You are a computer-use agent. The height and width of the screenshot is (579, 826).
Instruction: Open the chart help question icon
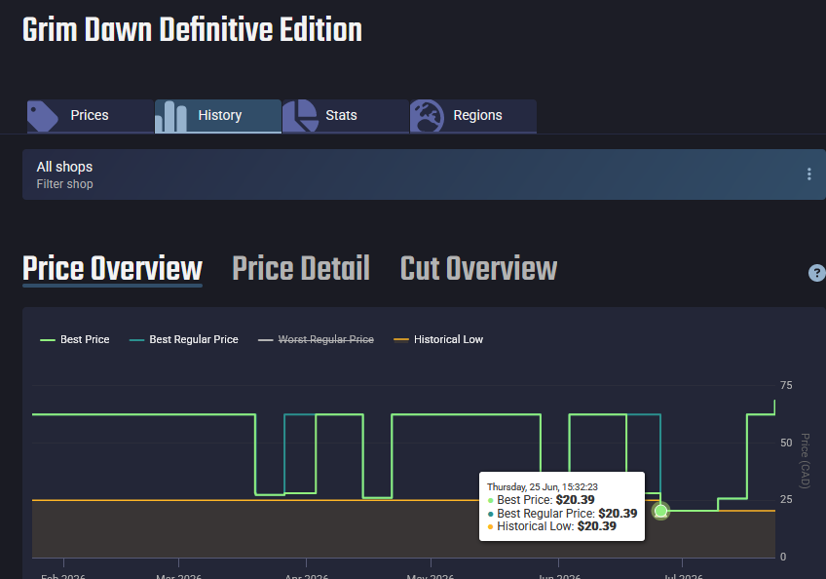816,273
